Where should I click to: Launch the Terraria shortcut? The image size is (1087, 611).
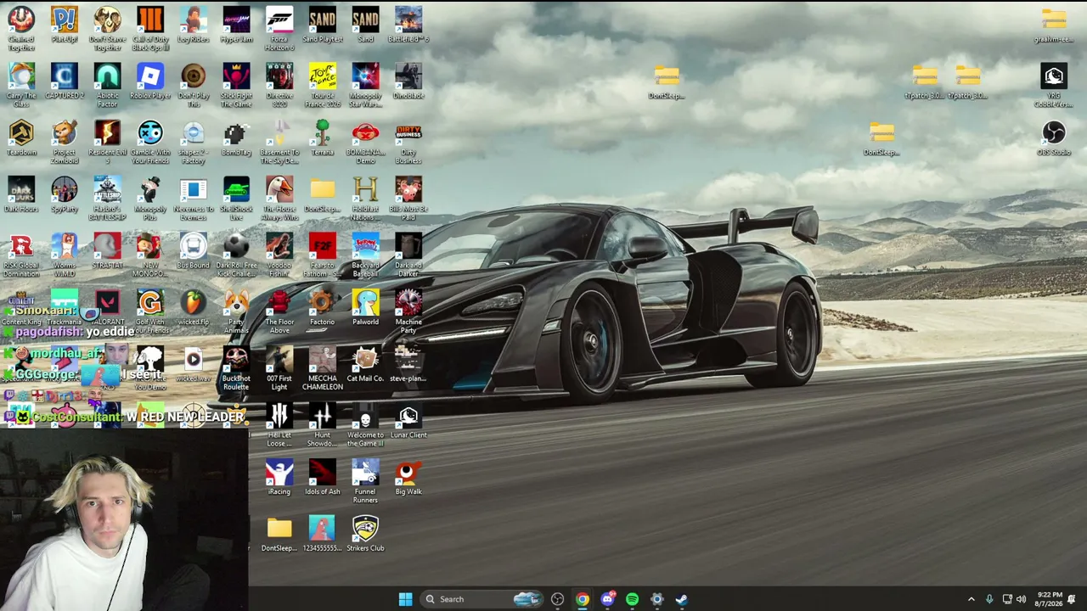[323, 138]
